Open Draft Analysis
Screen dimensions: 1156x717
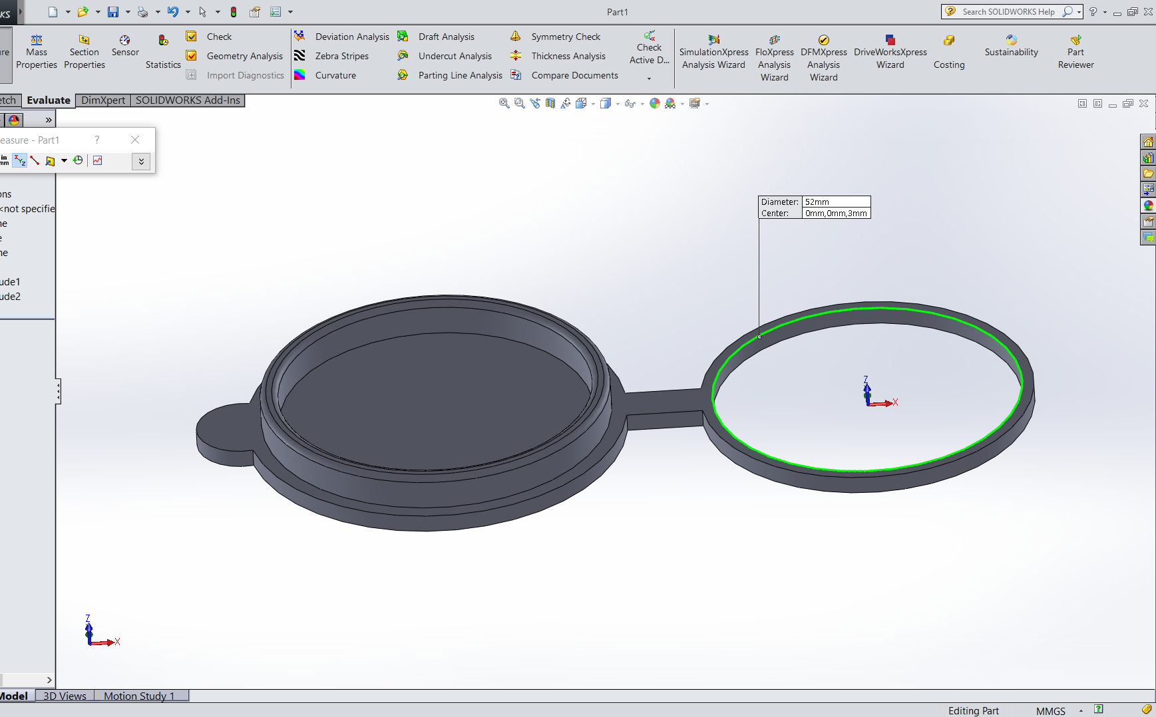pos(436,37)
